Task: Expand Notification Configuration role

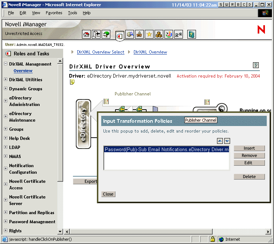Action: click(5, 168)
